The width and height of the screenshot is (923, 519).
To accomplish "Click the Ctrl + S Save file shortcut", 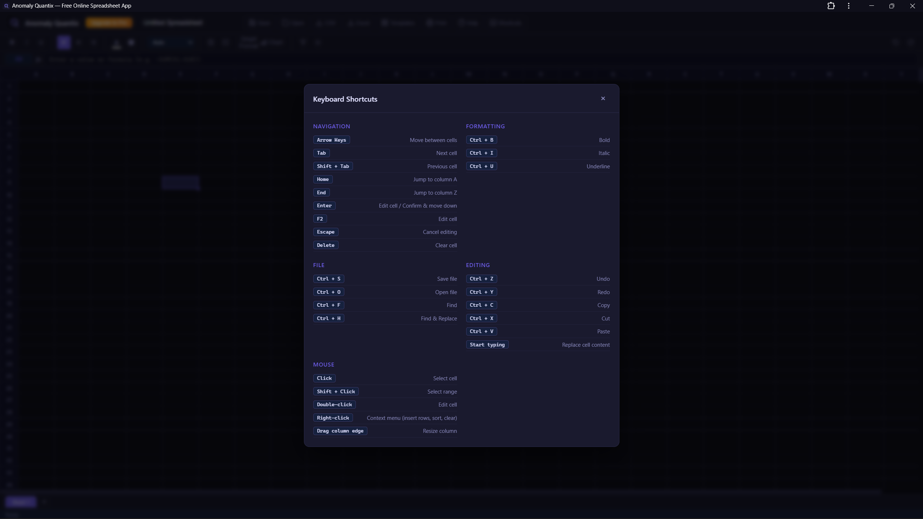I will click(328, 279).
